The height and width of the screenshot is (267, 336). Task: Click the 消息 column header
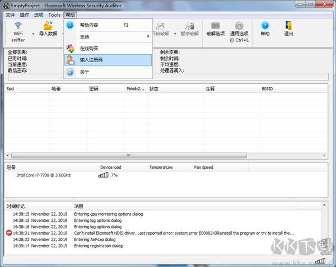(185, 206)
